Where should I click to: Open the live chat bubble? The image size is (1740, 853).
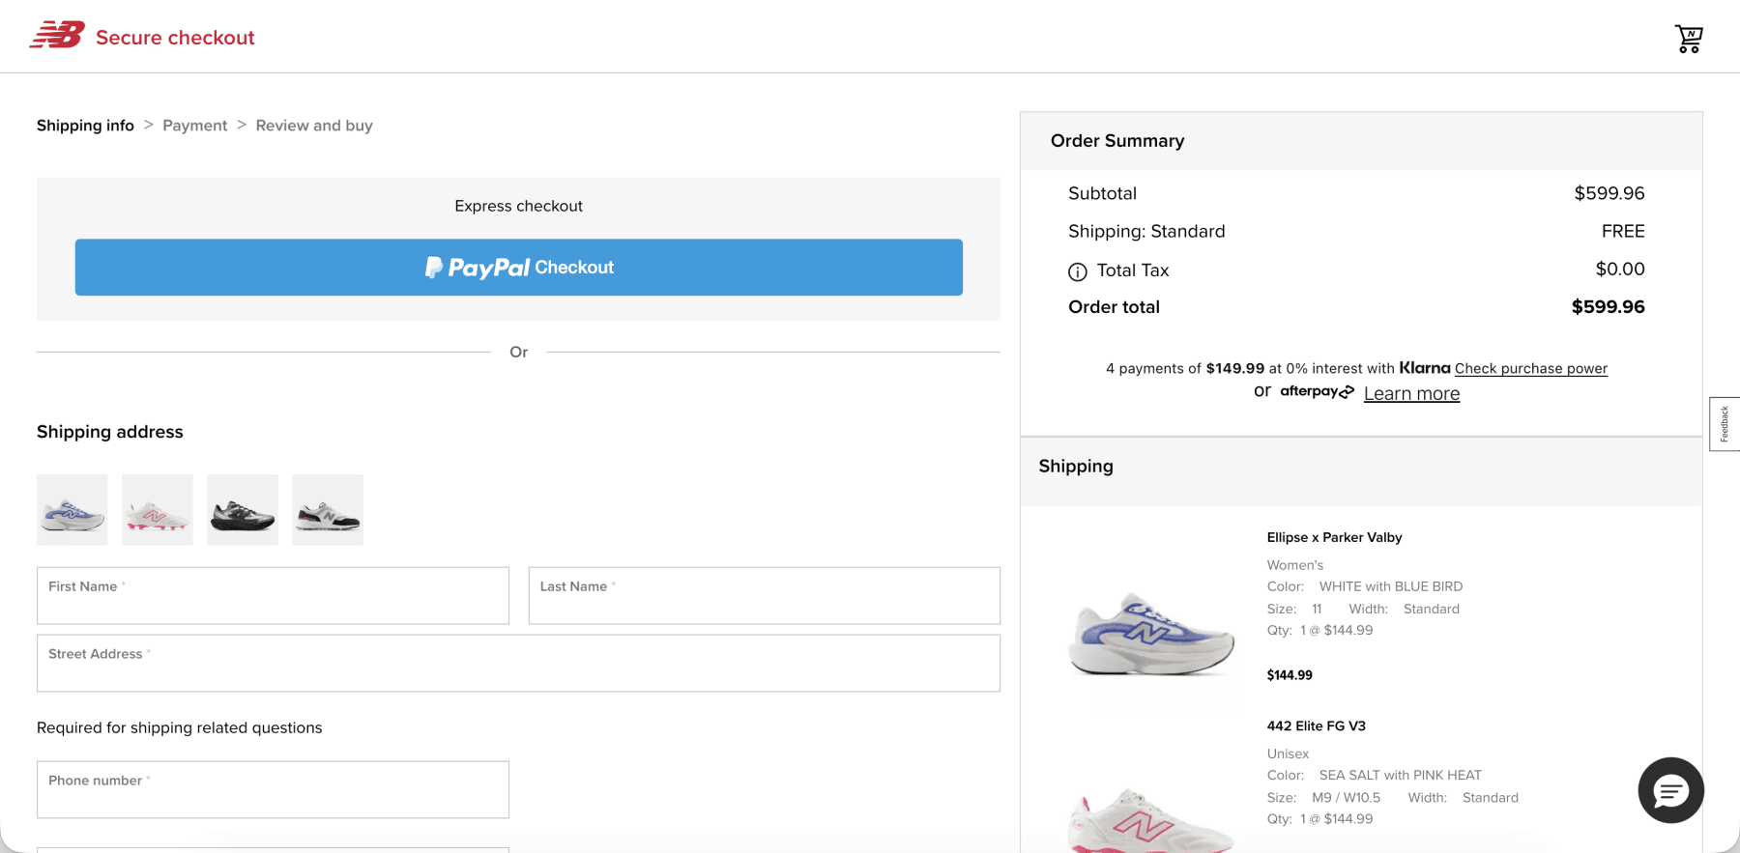tap(1670, 790)
